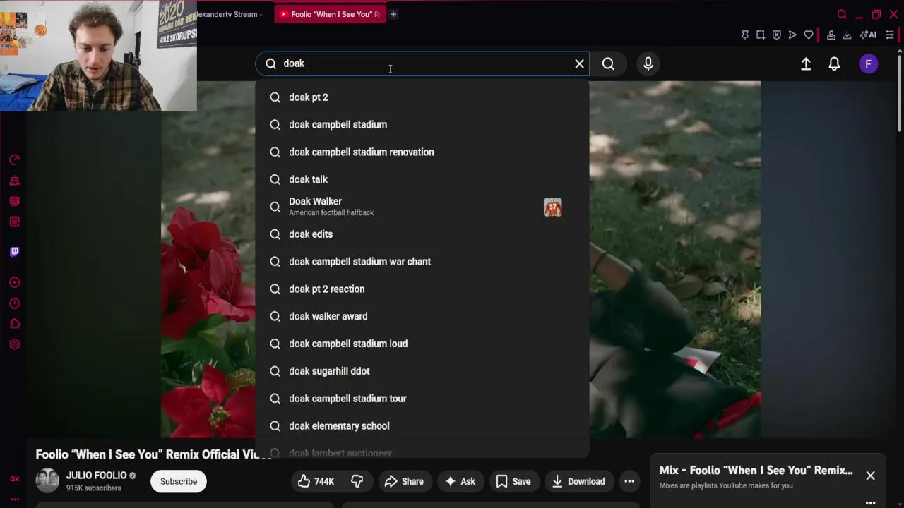This screenshot has width=904, height=508.
Task: Select suggestion "doak edits"
Action: tap(422, 234)
